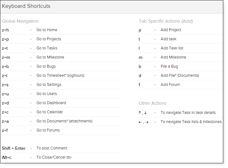Click the 'Keyboard Shortcuts' dialog title
This screenshot has width=228, height=168.
26,6
